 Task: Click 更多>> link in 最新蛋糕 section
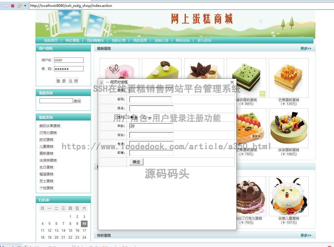(x=306, y=49)
